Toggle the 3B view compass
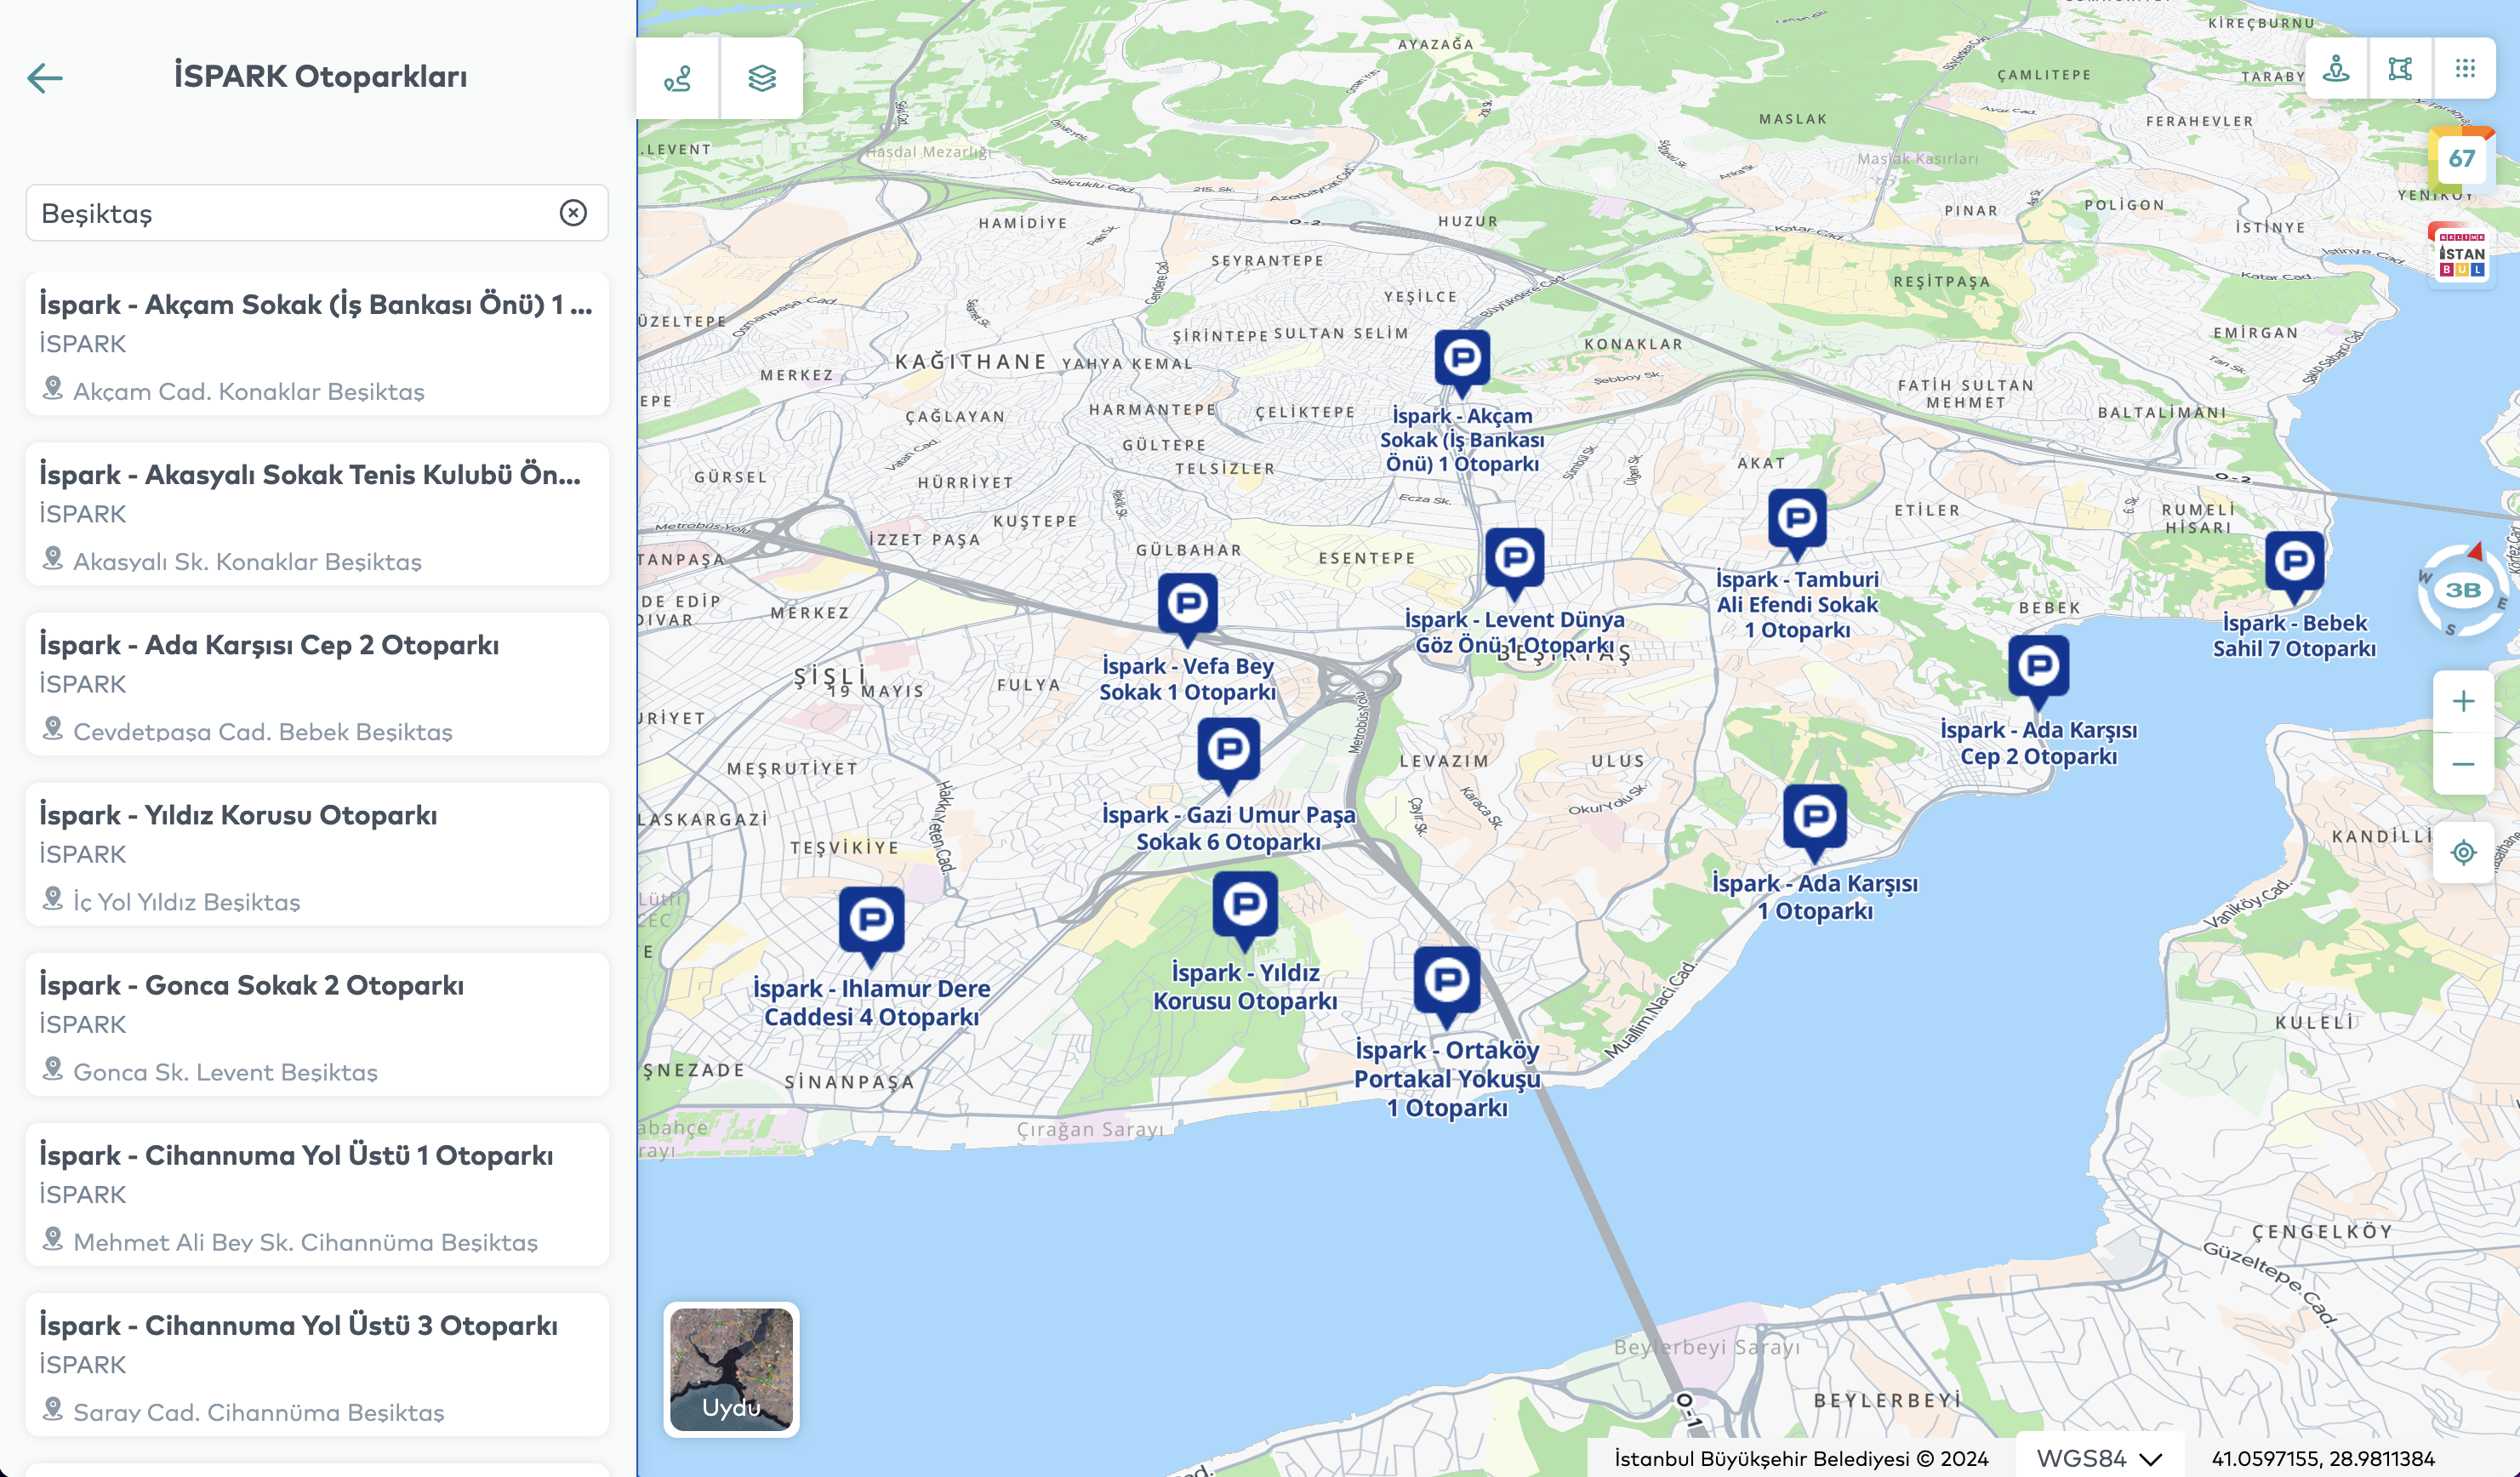The height and width of the screenshot is (1477, 2520). (2462, 590)
